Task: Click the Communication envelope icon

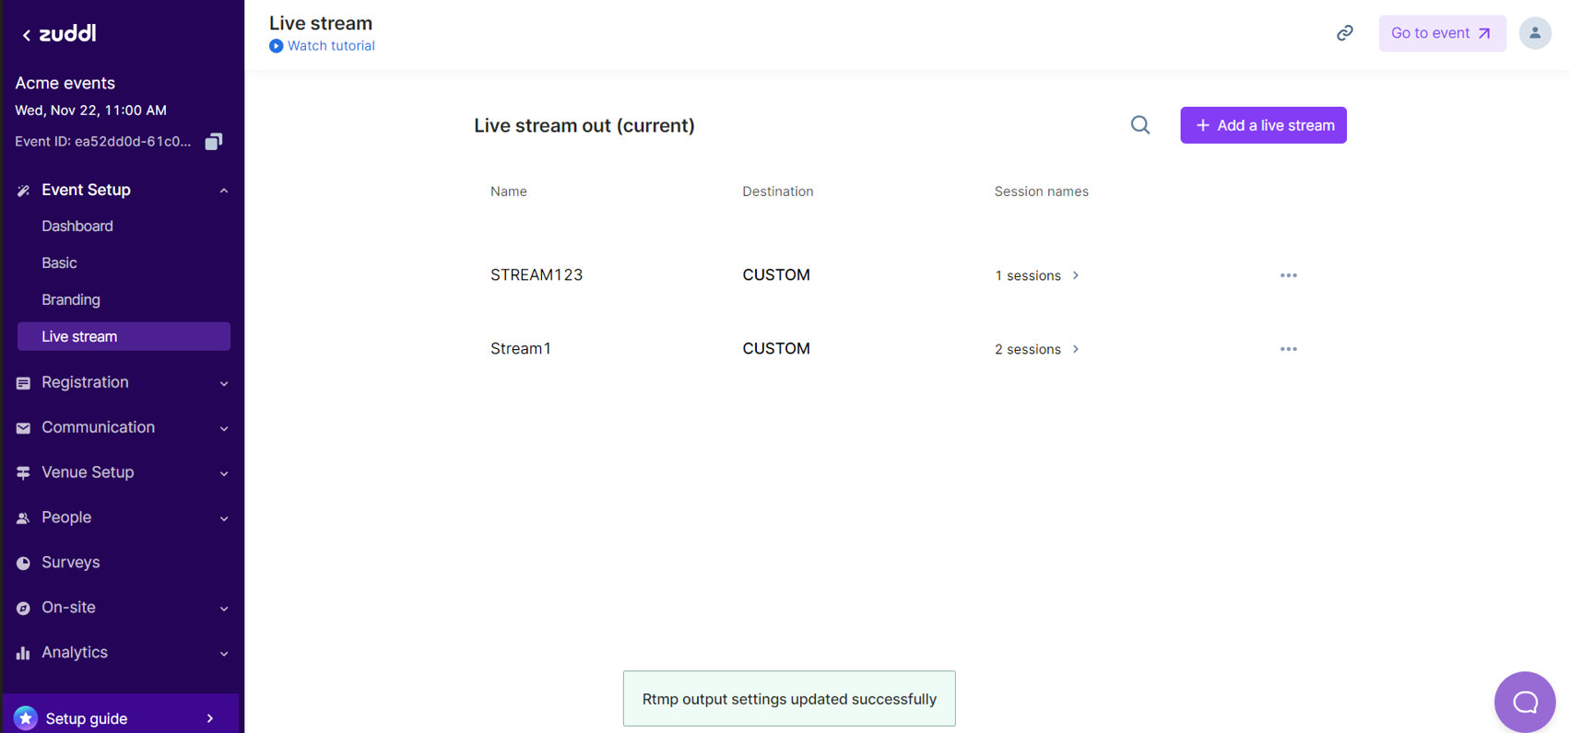Action: [x=23, y=428]
